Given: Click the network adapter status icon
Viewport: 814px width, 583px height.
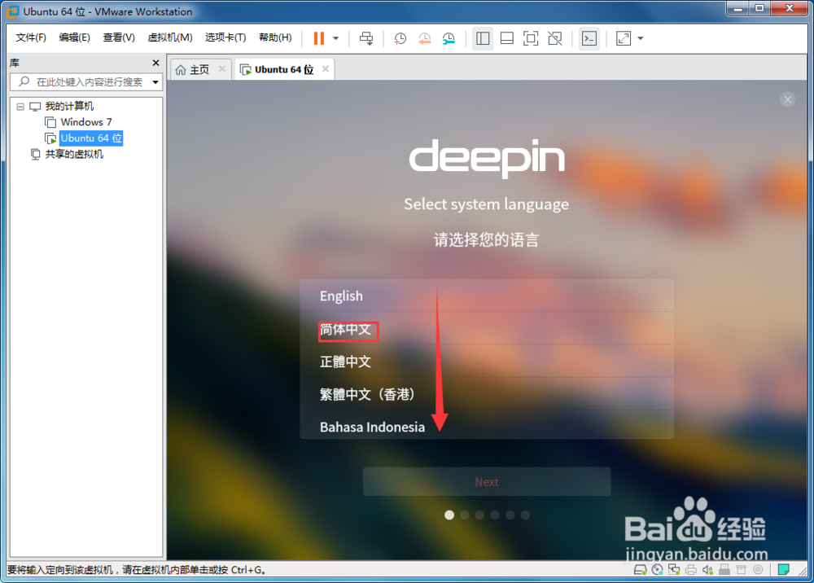Looking at the screenshot, I should click(x=674, y=570).
